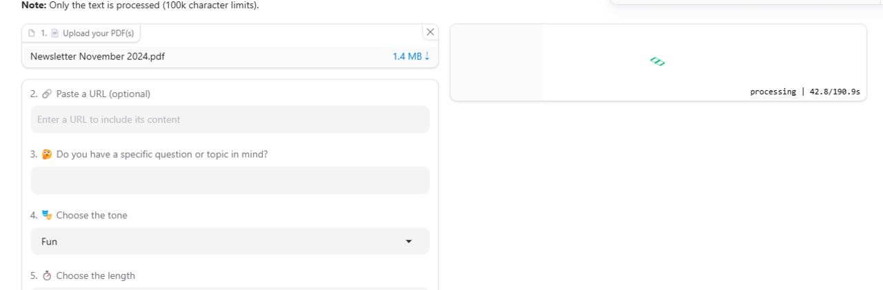The image size is (883, 290).
Task: Click the green loading spinner in output panel
Action: [x=657, y=62]
